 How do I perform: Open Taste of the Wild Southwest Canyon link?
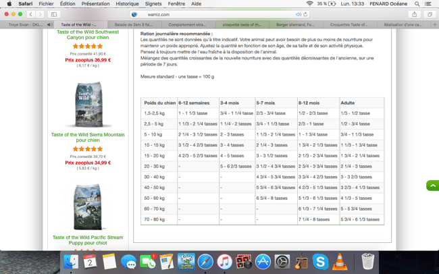coord(88,34)
